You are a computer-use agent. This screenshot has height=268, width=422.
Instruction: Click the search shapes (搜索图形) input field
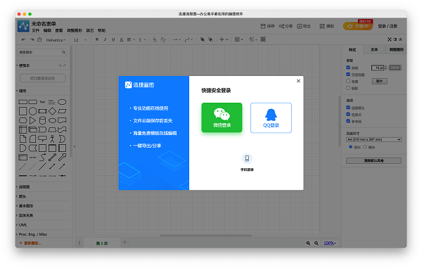[42, 52]
